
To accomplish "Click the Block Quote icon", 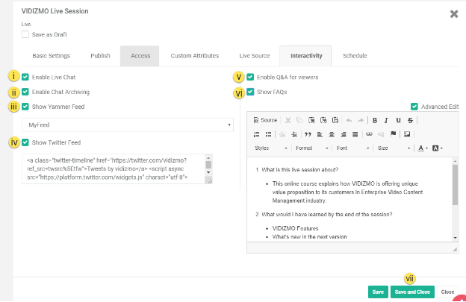I will click(x=308, y=134).
